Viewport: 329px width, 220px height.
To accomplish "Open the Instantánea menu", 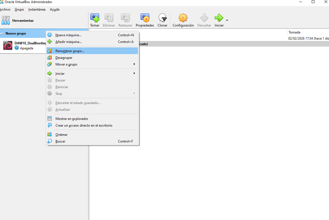I will pyautogui.click(x=37, y=9).
